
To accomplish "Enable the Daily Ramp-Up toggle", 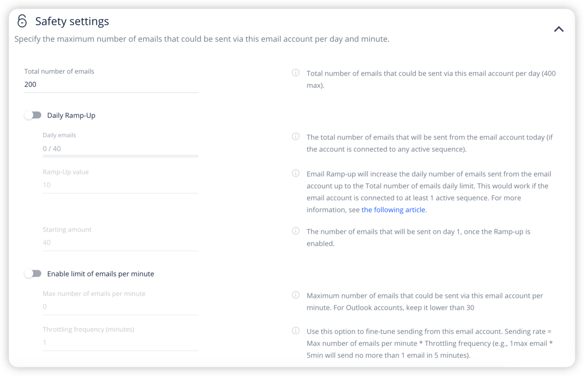I will point(33,115).
